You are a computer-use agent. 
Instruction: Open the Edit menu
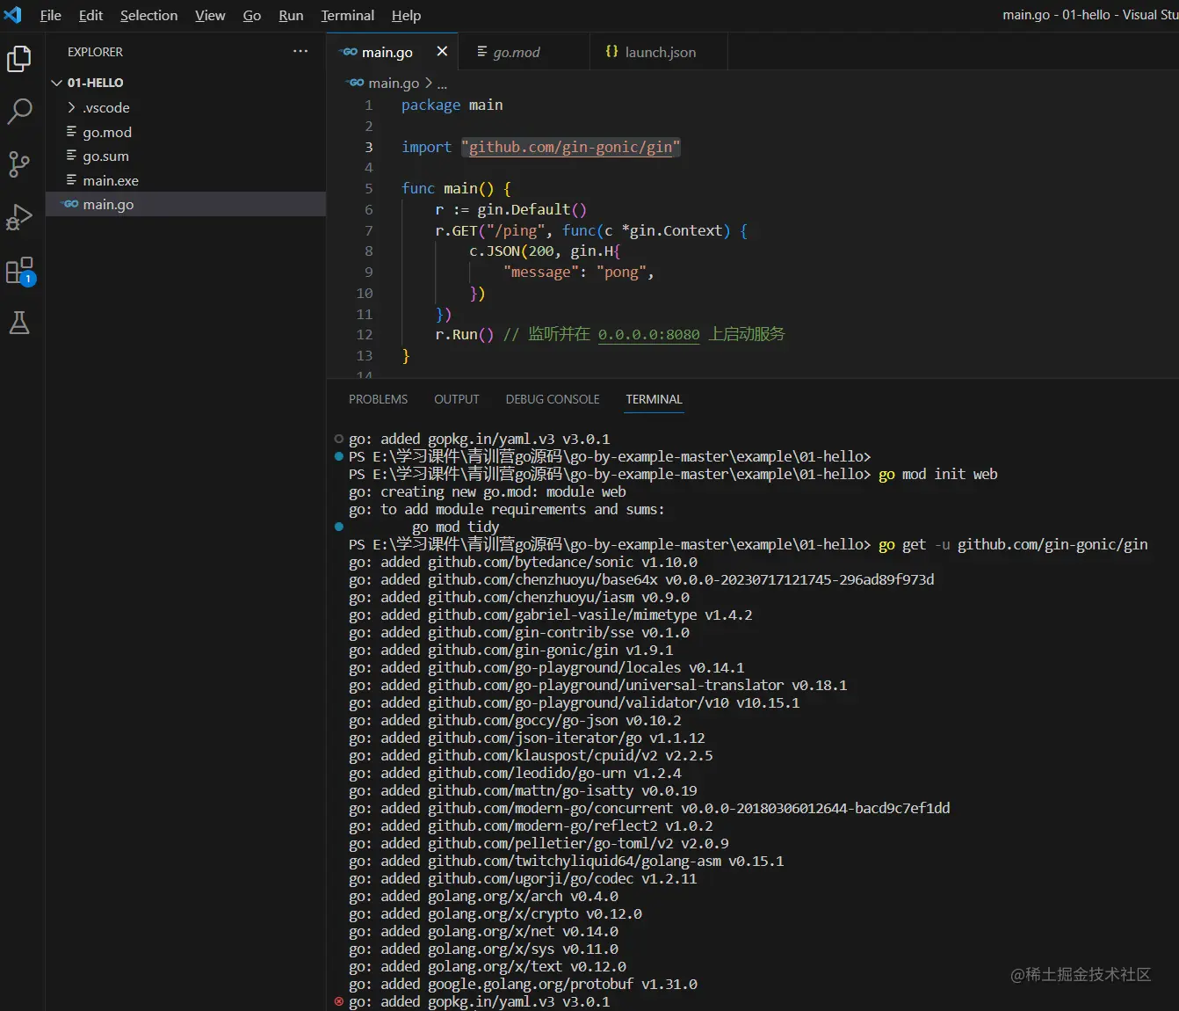point(90,15)
